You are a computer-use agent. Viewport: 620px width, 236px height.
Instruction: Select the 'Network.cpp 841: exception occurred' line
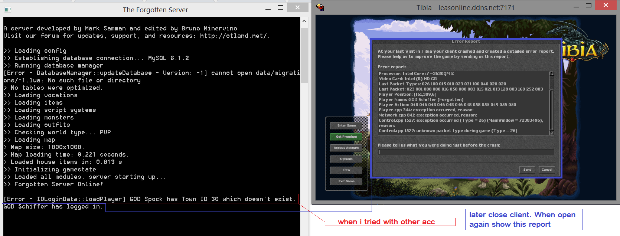[428, 115]
